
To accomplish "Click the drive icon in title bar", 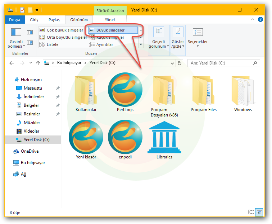I will point(10,10).
